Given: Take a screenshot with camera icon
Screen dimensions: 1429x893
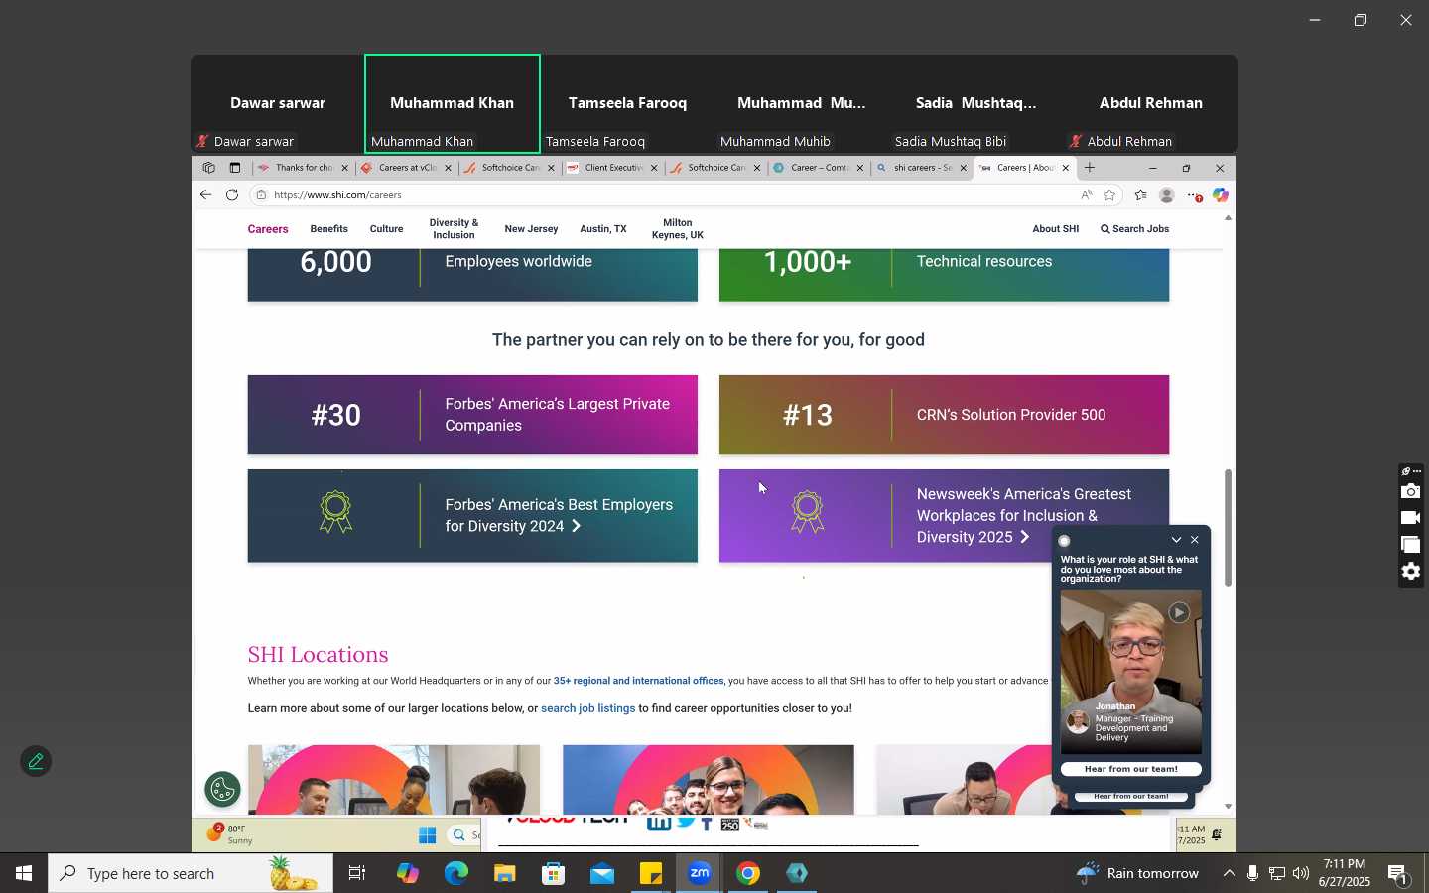Looking at the screenshot, I should click(x=1410, y=491).
